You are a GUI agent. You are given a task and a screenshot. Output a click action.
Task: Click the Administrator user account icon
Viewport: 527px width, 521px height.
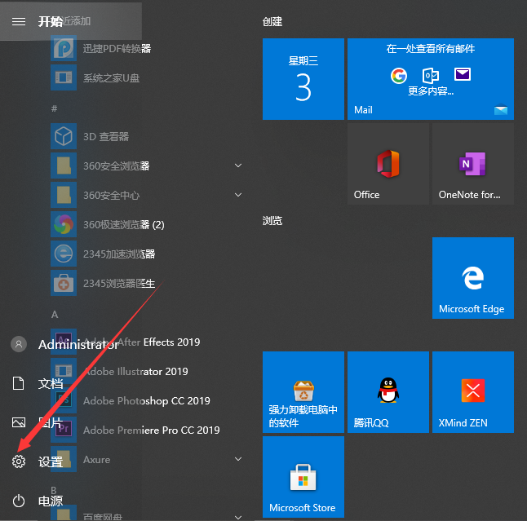point(19,344)
